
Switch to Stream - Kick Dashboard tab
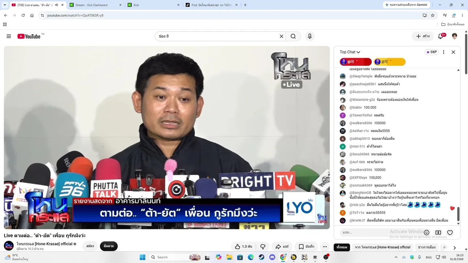95,5
